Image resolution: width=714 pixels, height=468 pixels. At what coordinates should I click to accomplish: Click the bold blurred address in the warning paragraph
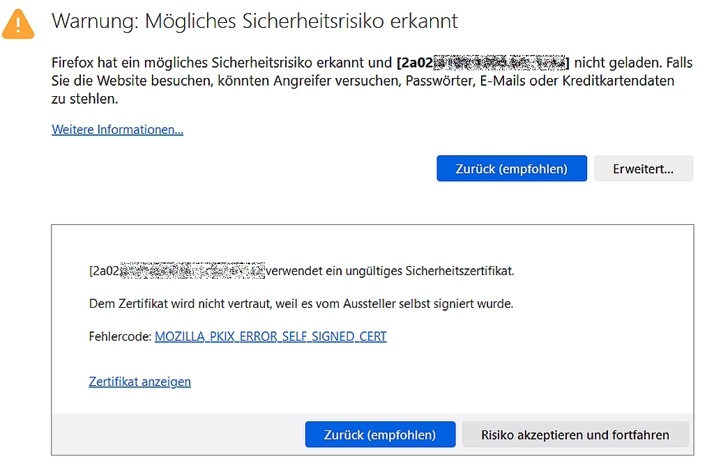[483, 63]
